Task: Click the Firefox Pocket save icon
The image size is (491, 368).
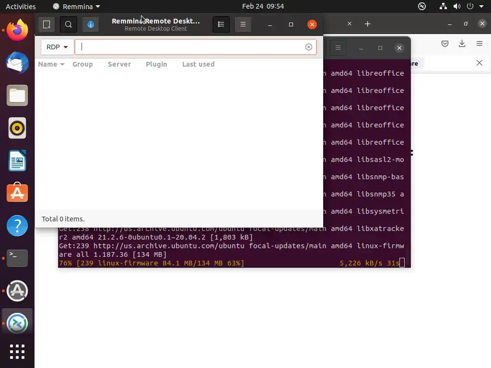Action: tap(444, 44)
